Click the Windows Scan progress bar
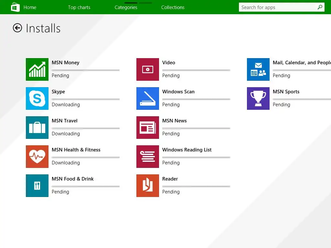 pyautogui.click(x=196, y=99)
